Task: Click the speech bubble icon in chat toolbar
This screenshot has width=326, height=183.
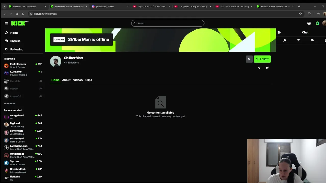Action: tap(312, 40)
